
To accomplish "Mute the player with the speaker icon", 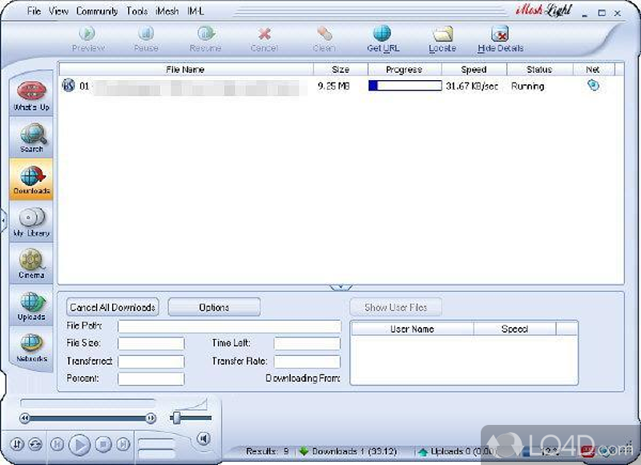I will (x=204, y=439).
